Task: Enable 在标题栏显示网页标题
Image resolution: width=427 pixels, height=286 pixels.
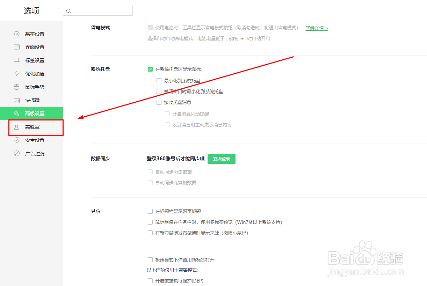Action: pos(150,211)
